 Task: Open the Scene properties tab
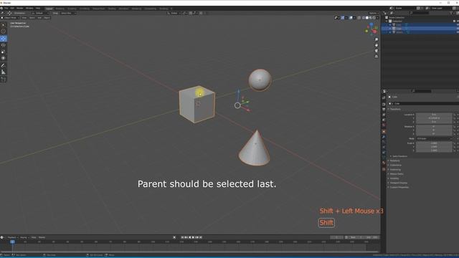[x=384, y=120]
